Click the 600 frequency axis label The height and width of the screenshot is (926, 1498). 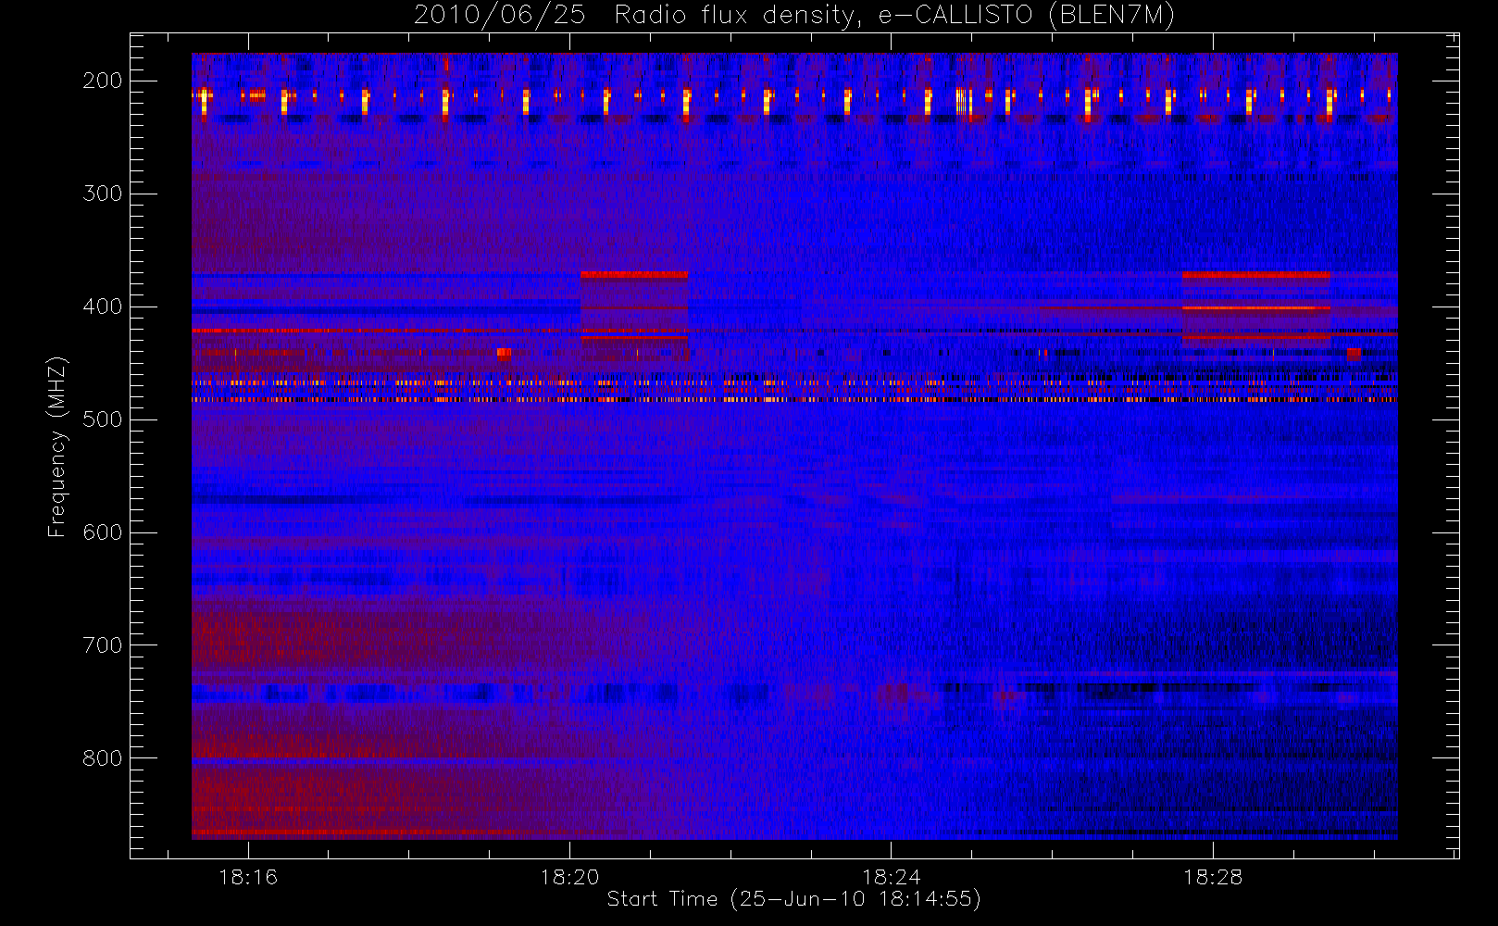click(x=103, y=532)
